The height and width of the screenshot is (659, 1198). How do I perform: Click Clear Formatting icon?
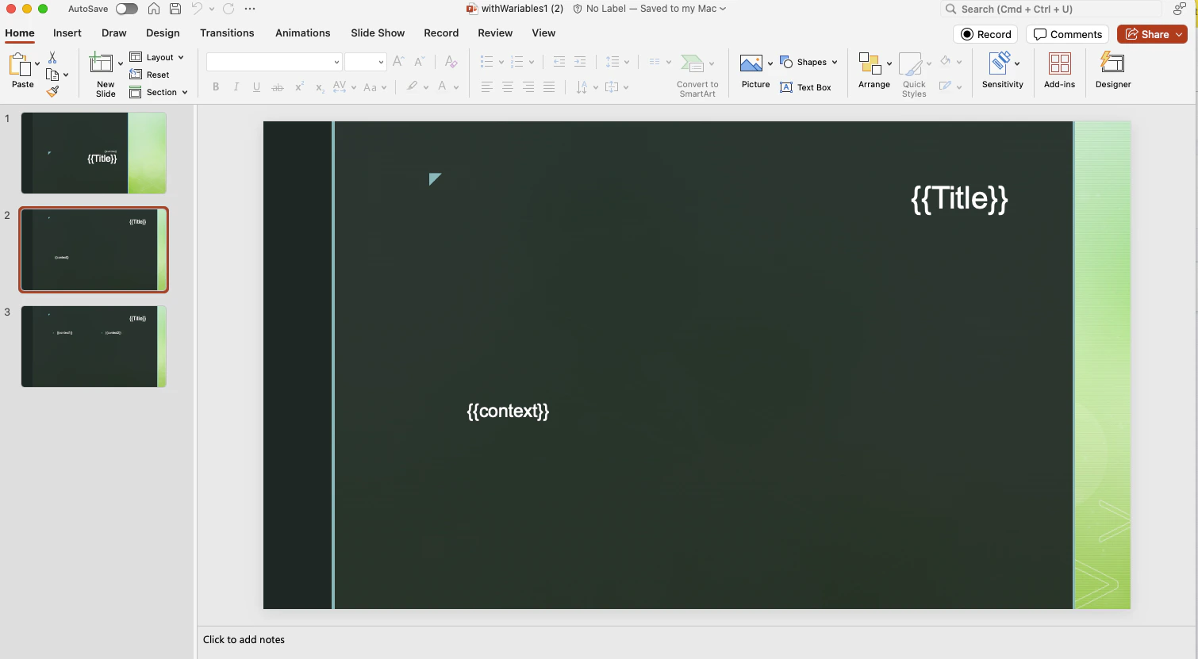[x=451, y=61]
